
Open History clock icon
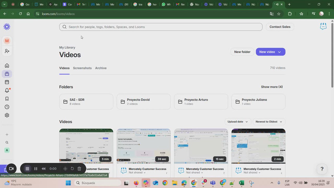[x=7, y=107]
